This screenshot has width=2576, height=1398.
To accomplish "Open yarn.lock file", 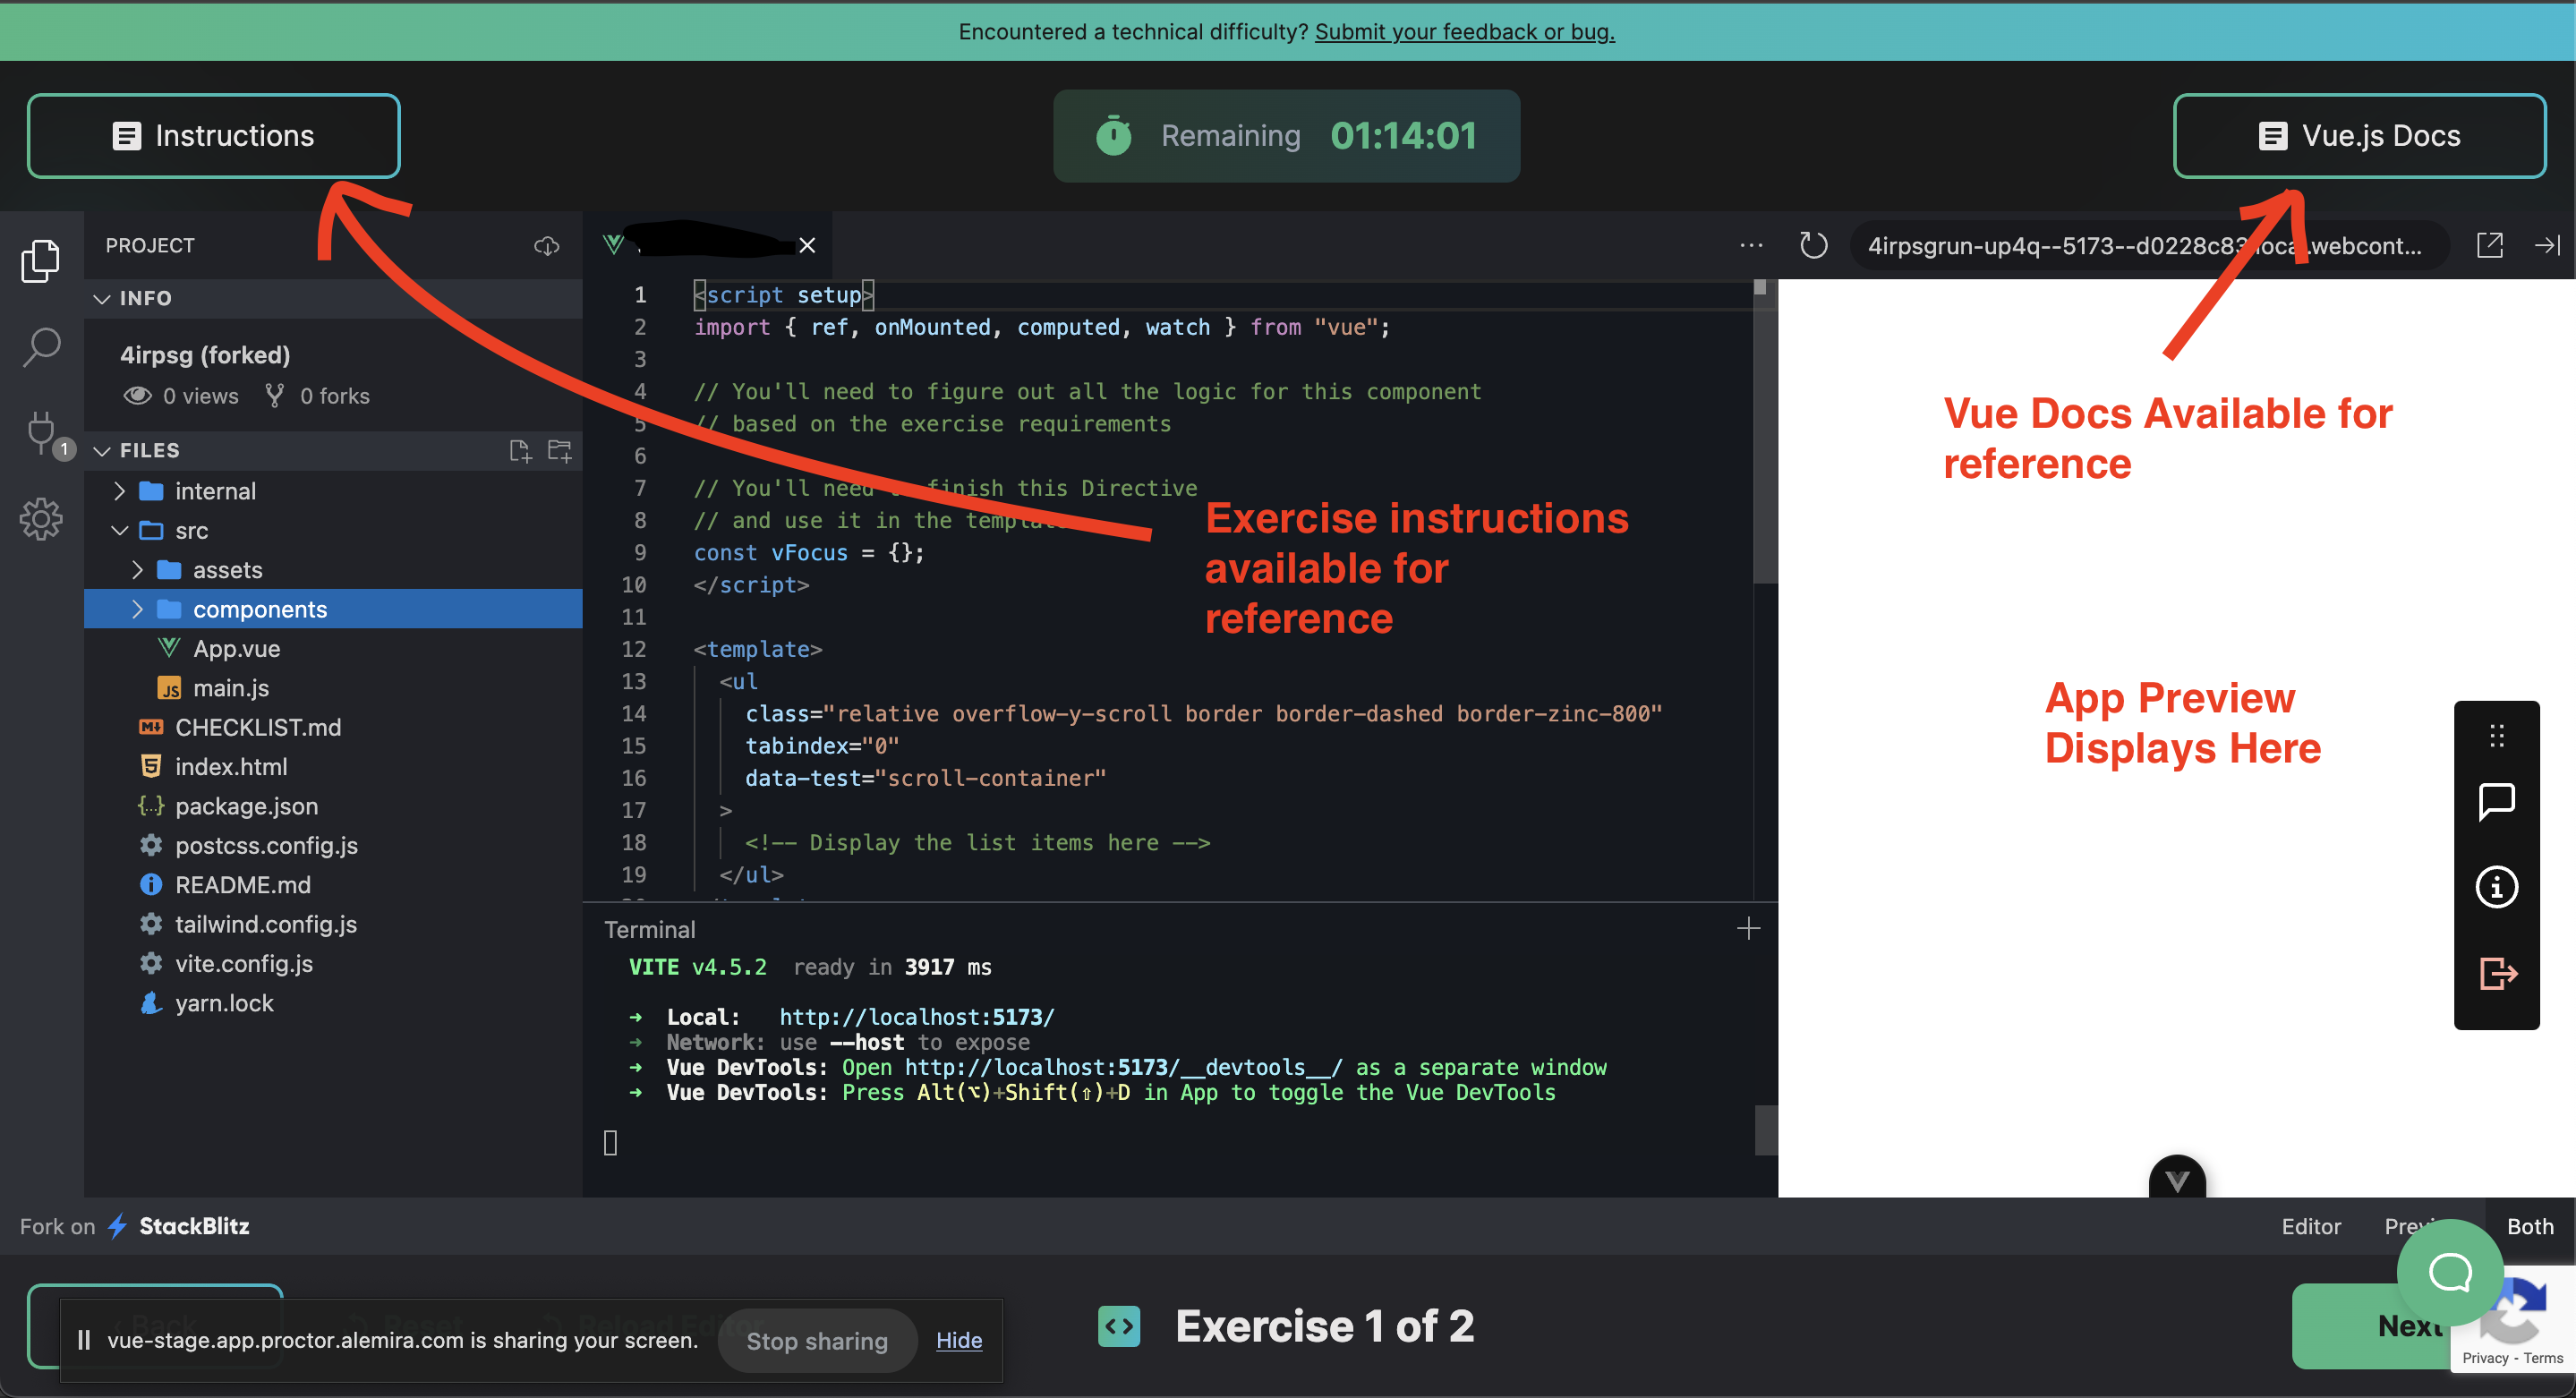I will [224, 1003].
